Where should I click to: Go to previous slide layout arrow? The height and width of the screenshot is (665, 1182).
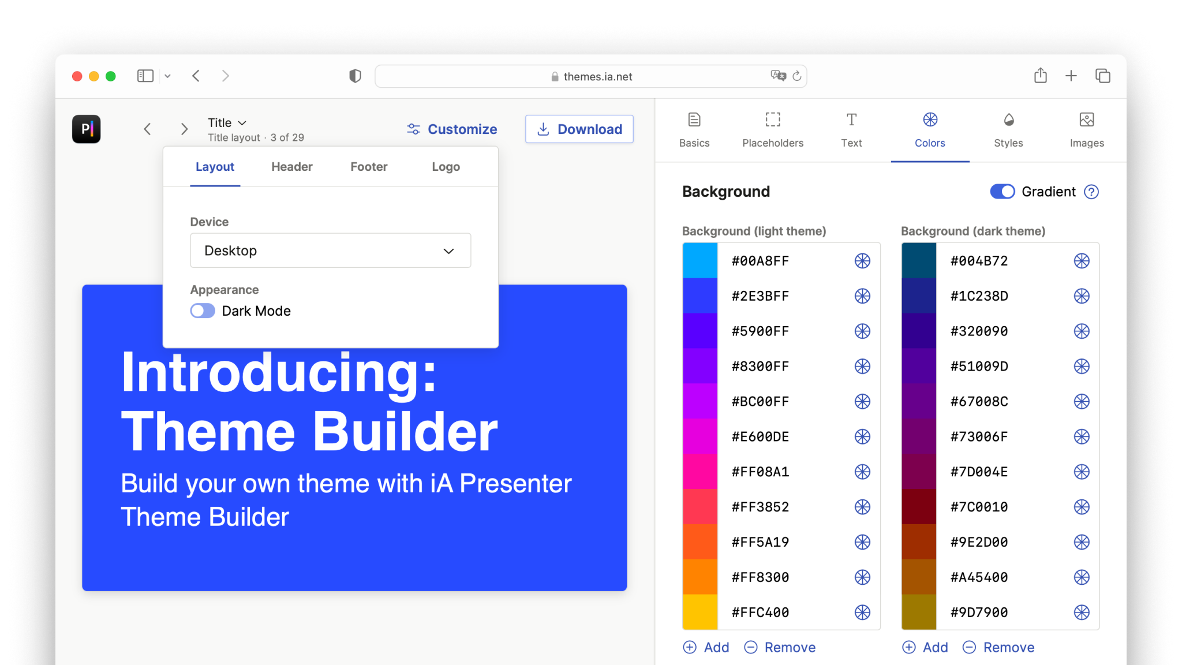(x=148, y=129)
